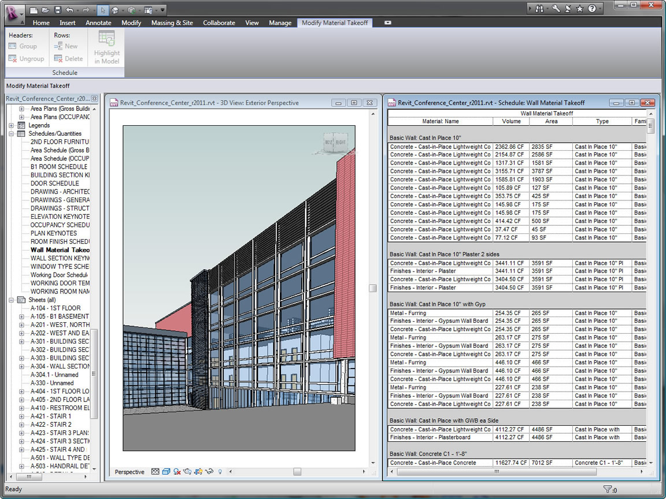Click the Favorites star icon
The image size is (666, 499).
pyautogui.click(x=579, y=9)
